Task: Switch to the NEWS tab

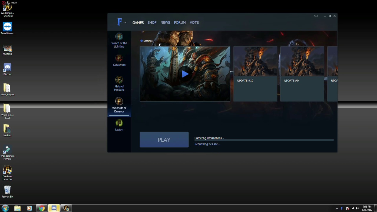Action: (x=165, y=23)
